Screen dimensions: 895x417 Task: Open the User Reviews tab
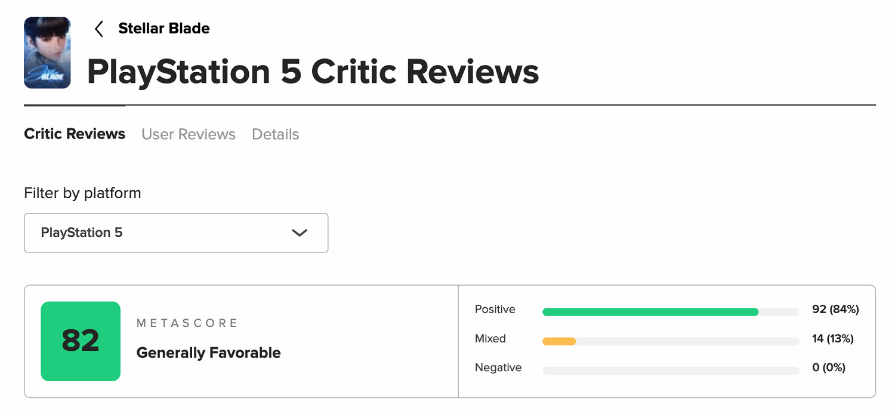(x=189, y=134)
